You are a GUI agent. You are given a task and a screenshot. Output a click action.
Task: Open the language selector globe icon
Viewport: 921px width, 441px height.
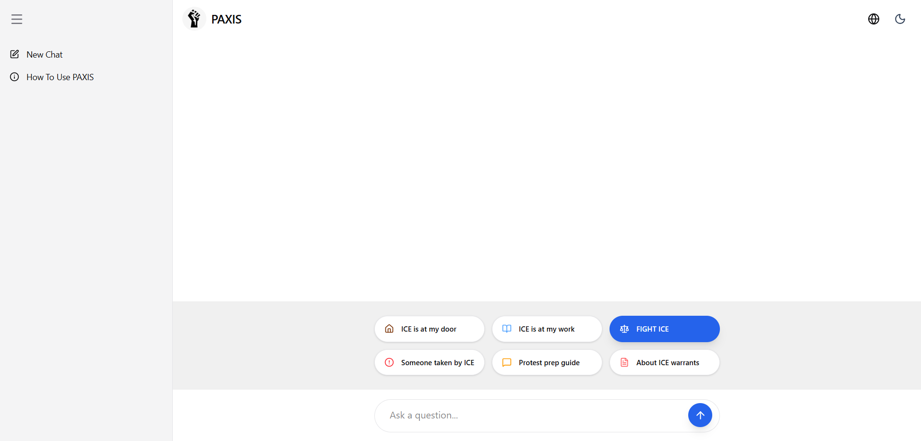873,19
